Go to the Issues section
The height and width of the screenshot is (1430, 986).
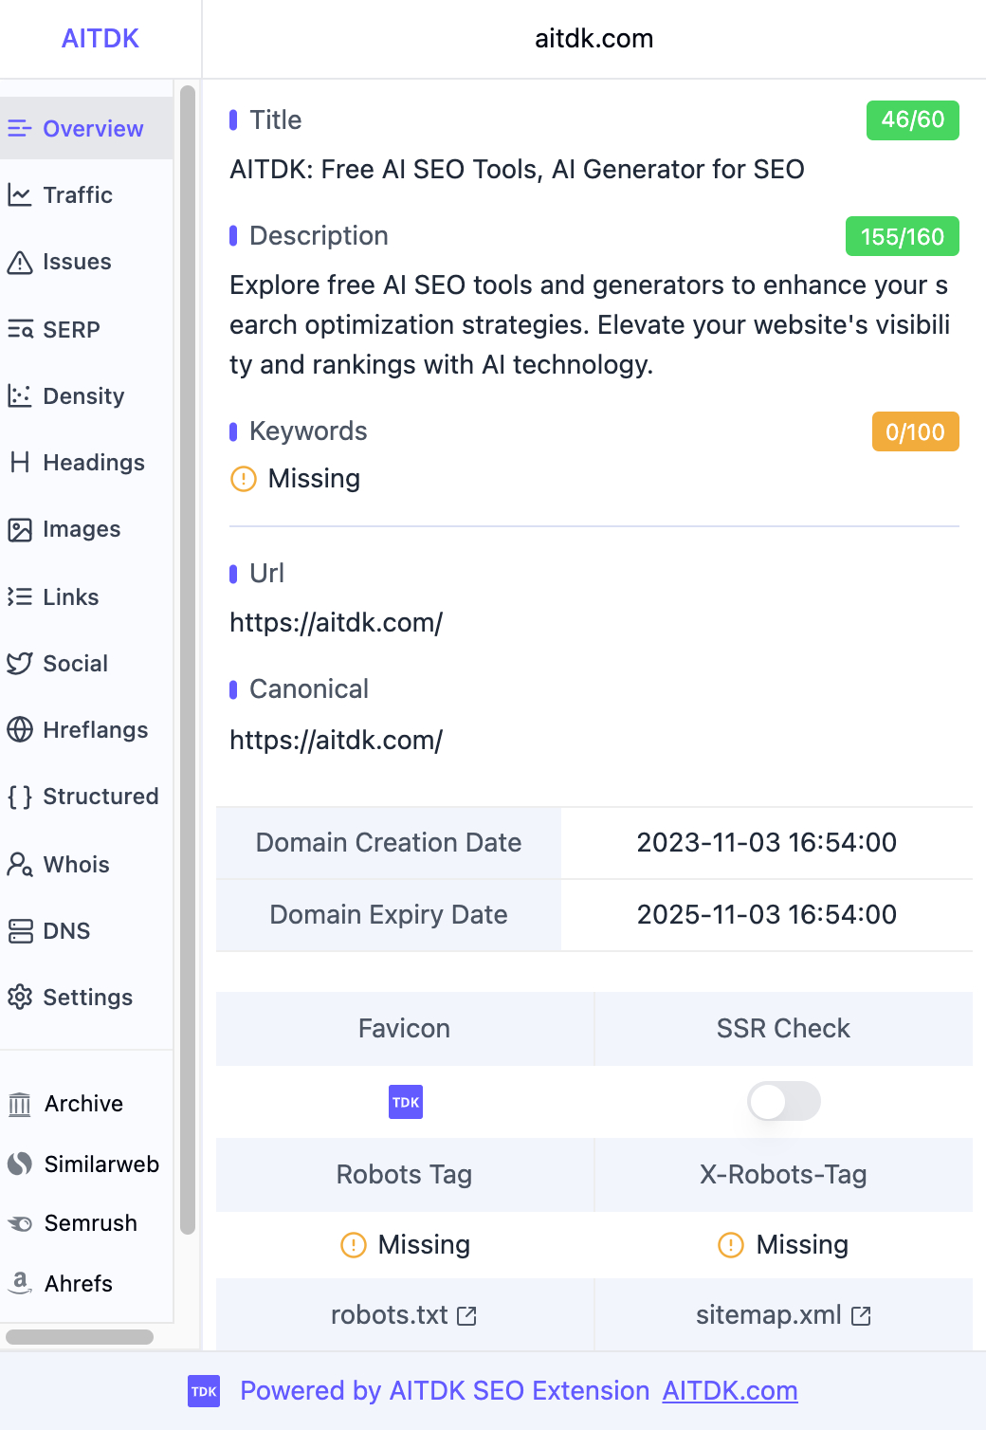pyautogui.click(x=77, y=262)
